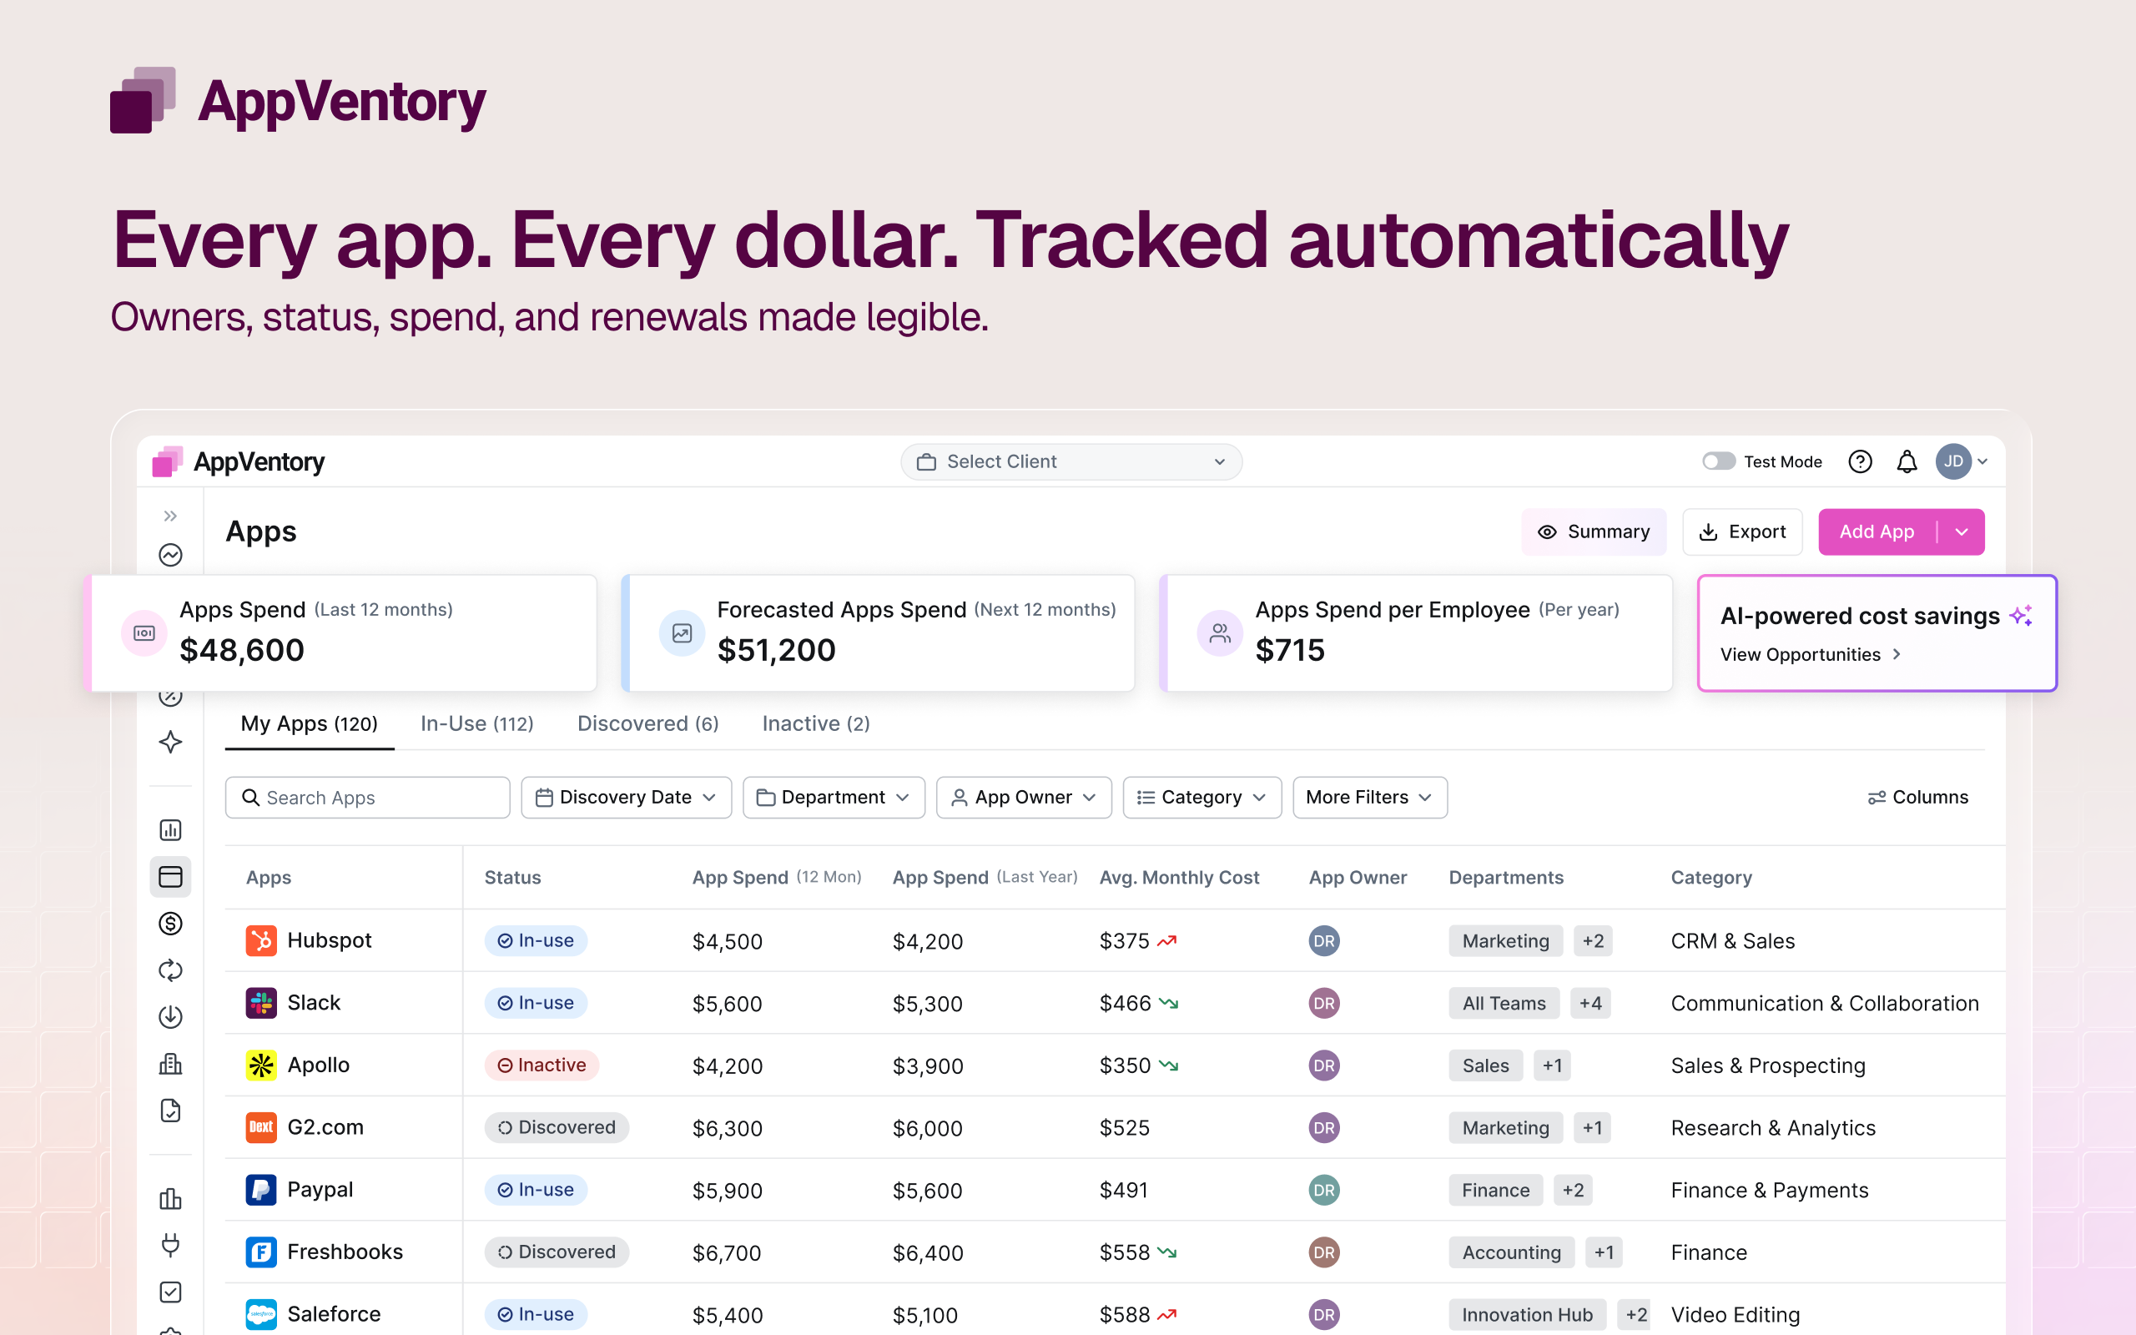Open notifications bell icon
The height and width of the screenshot is (1335, 2136).
(1907, 461)
